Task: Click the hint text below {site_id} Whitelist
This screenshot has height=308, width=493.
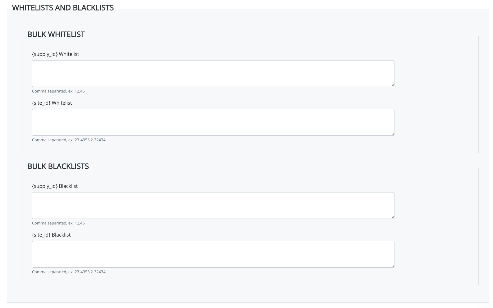Action: click(69, 140)
